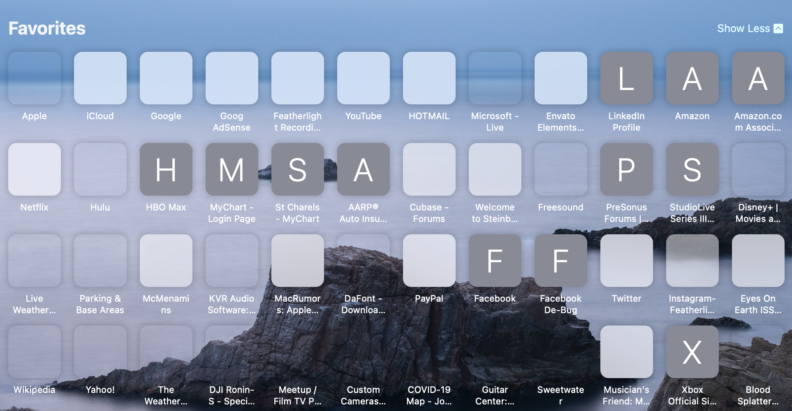The image size is (792, 411).
Task: Open KVR Audio Software favorite
Action: click(232, 261)
